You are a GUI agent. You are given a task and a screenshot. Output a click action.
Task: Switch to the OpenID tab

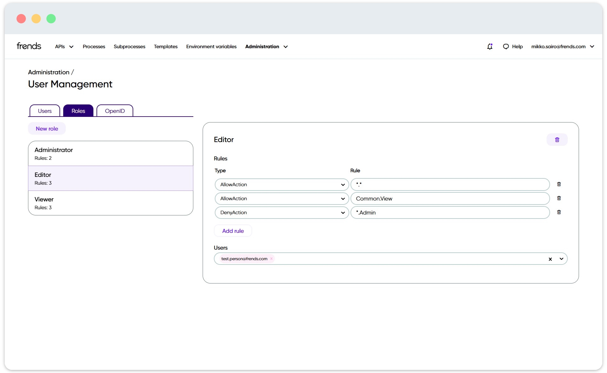click(x=115, y=111)
